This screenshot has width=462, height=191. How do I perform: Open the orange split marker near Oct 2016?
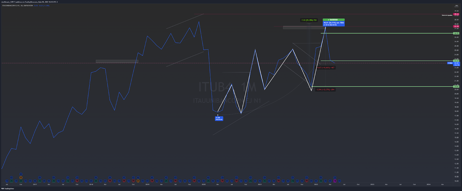pos(21,177)
